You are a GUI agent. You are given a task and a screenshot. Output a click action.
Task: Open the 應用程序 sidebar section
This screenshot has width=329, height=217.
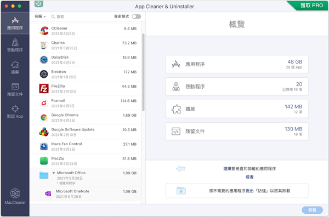pyautogui.click(x=15, y=23)
